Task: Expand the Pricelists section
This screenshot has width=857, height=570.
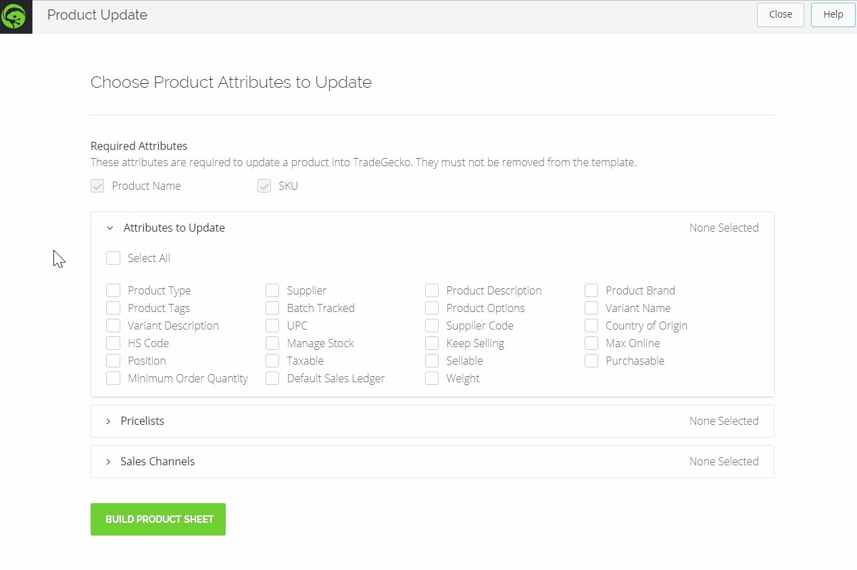Action: tap(108, 421)
